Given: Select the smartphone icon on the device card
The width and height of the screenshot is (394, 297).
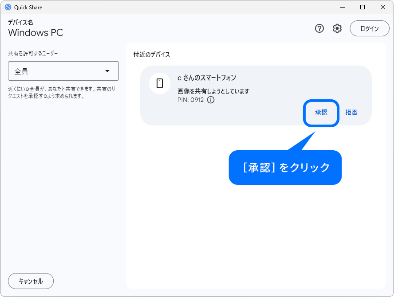Looking at the screenshot, I should coord(160,83).
